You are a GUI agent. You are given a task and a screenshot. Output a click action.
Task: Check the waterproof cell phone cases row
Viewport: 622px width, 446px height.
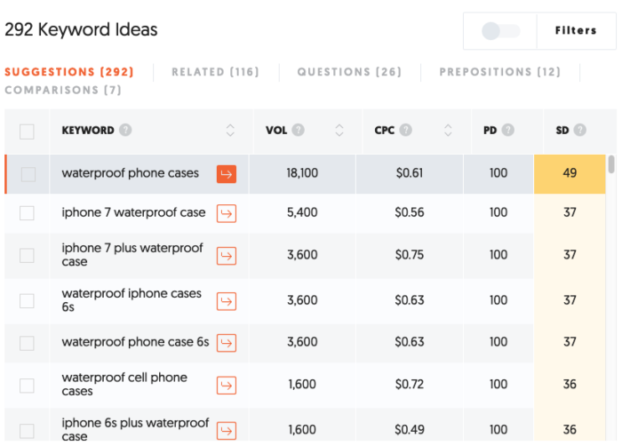27,386
